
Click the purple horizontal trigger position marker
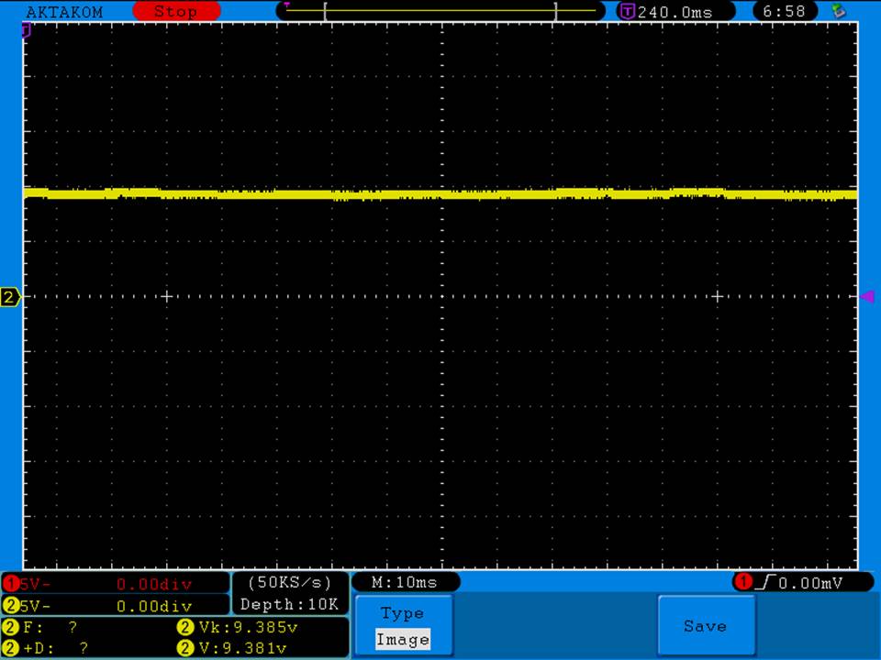click(27, 30)
